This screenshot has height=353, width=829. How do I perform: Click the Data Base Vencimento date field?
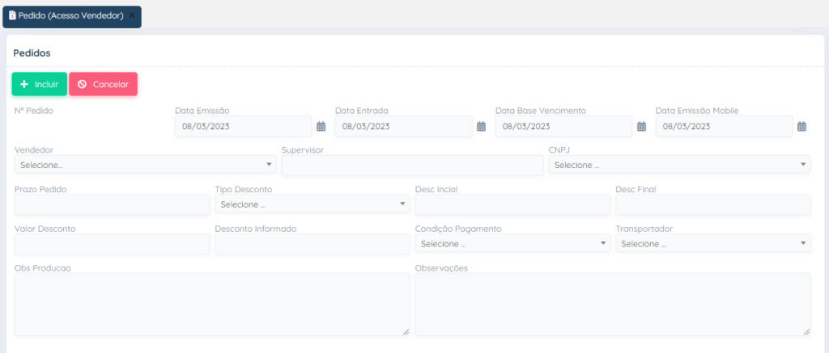(x=564, y=126)
